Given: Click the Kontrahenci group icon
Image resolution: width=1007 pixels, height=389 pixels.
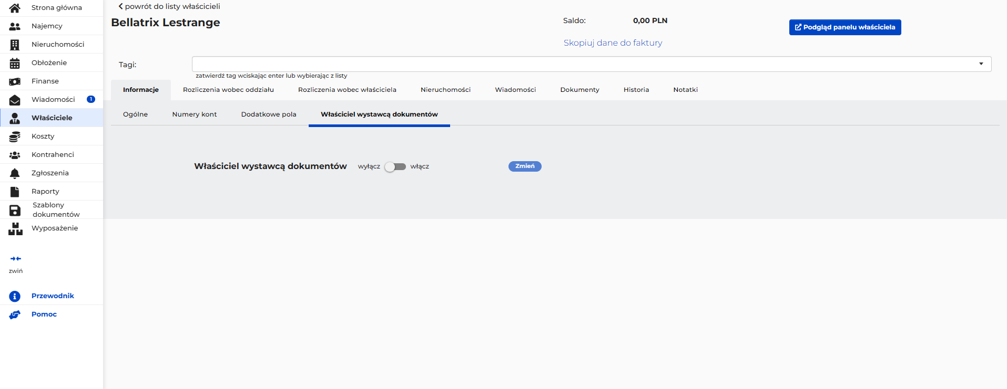Looking at the screenshot, I should (15, 155).
